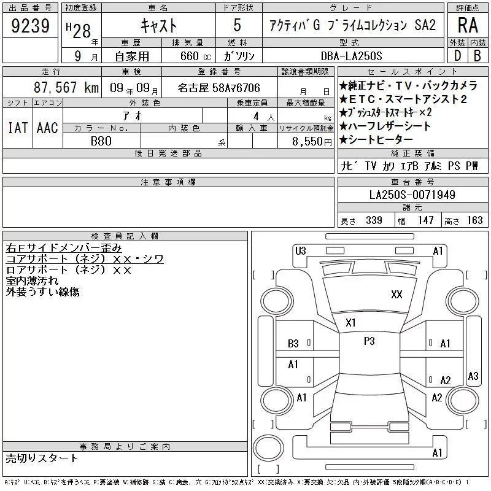Click the width value 147

[425, 220]
